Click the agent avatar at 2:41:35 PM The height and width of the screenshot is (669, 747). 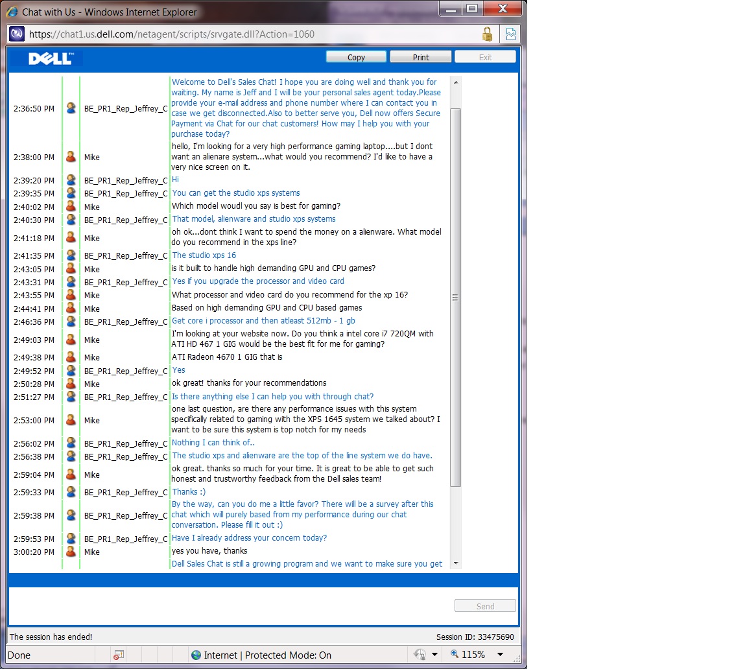point(71,255)
